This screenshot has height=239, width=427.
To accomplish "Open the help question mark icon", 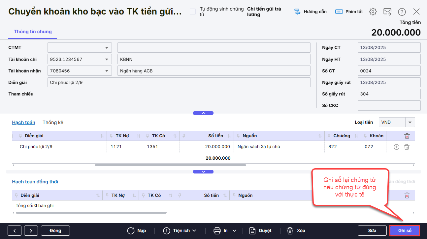I will click(x=402, y=12).
